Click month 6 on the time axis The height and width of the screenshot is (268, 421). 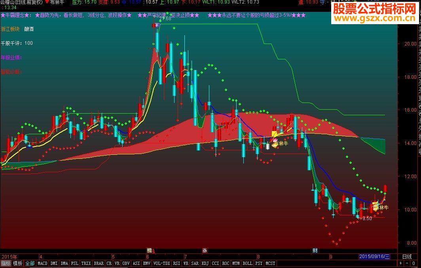[x=148, y=257]
